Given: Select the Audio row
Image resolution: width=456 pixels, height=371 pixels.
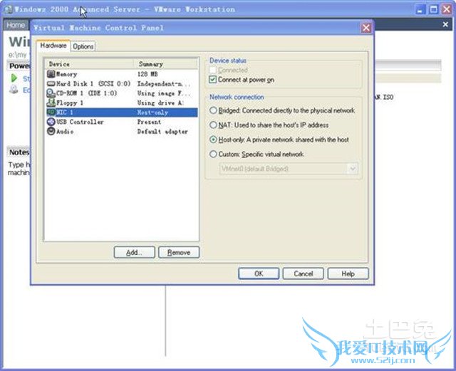Looking at the screenshot, I should 122,132.
